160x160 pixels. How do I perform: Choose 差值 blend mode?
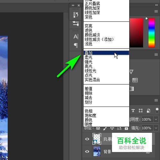(106, 89)
